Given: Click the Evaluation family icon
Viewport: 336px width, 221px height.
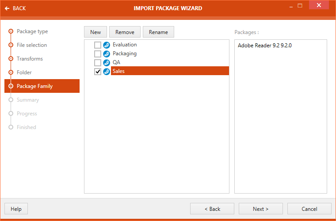Looking at the screenshot, I should [107, 45].
